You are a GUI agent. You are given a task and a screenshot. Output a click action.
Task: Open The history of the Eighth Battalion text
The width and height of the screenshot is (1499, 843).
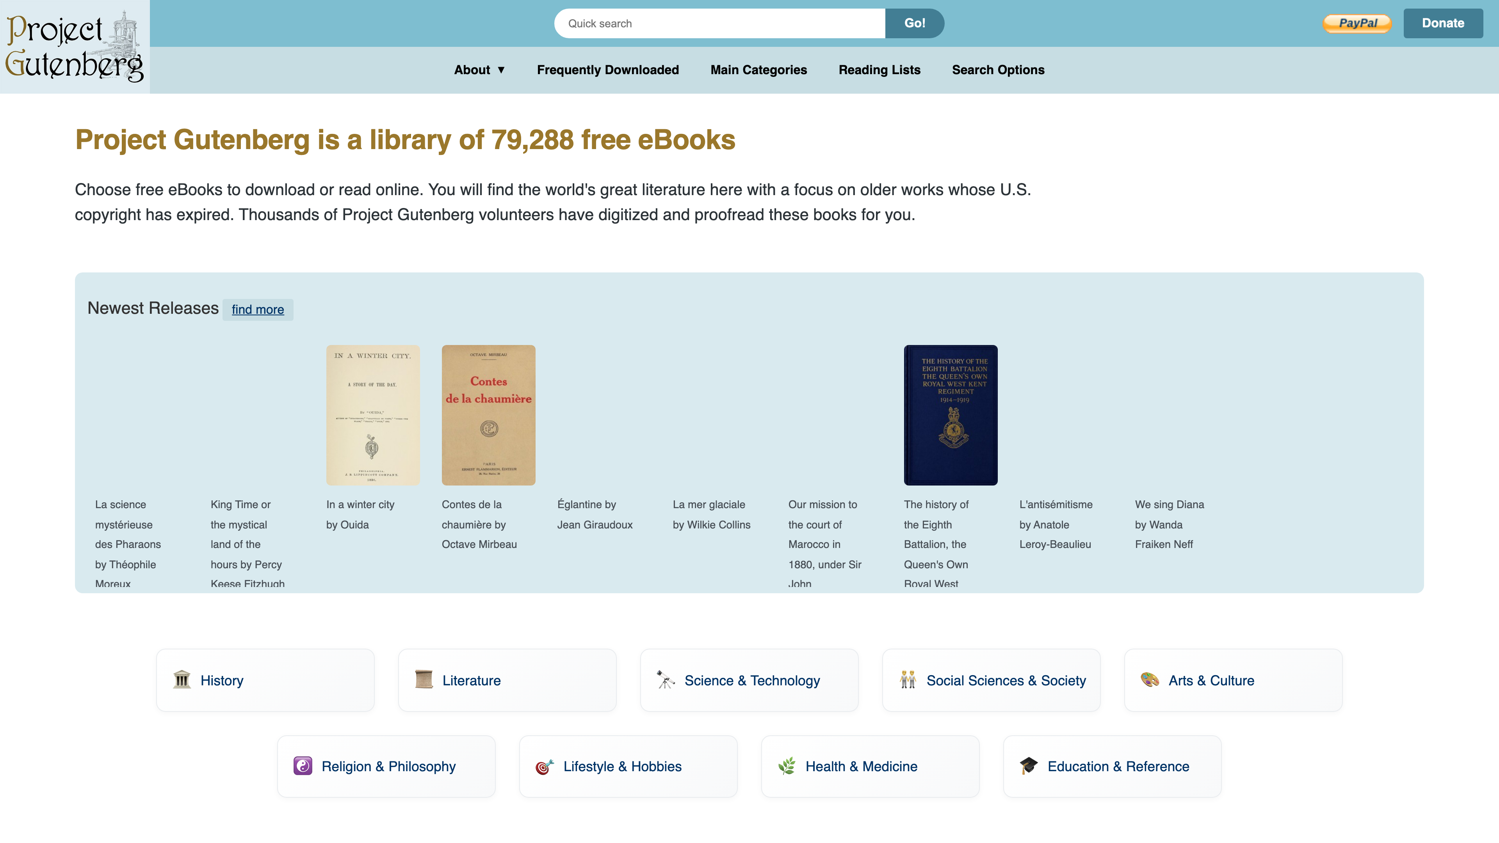[936, 544]
